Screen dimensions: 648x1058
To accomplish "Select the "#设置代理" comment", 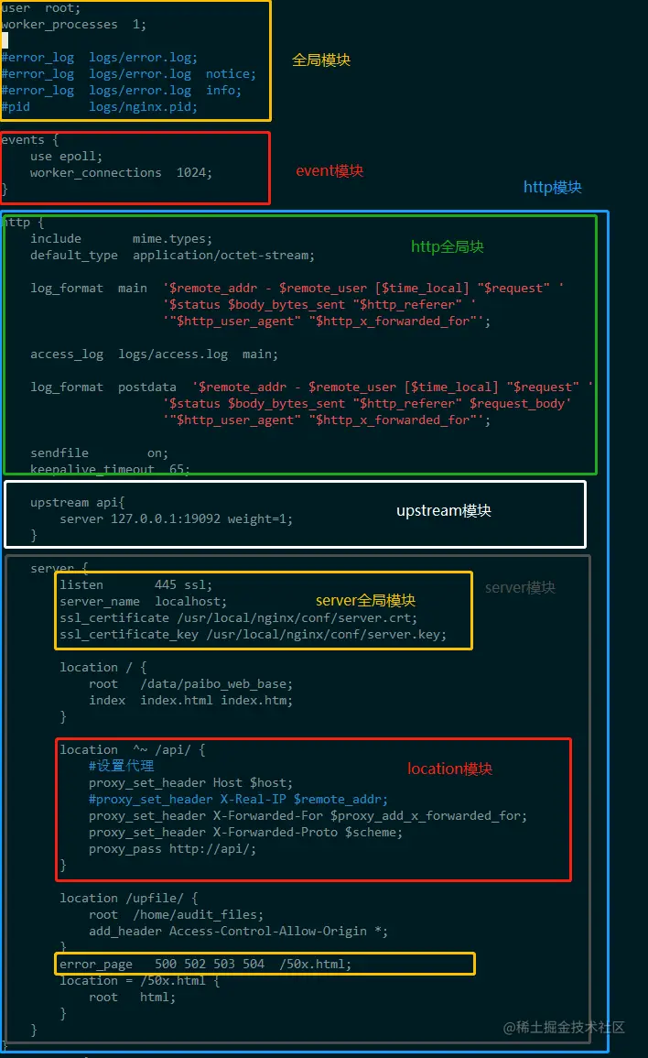I will point(122,766).
